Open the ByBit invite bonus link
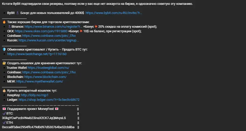Viewport: 246px width, 131px height. pyautogui.click(x=114, y=13)
